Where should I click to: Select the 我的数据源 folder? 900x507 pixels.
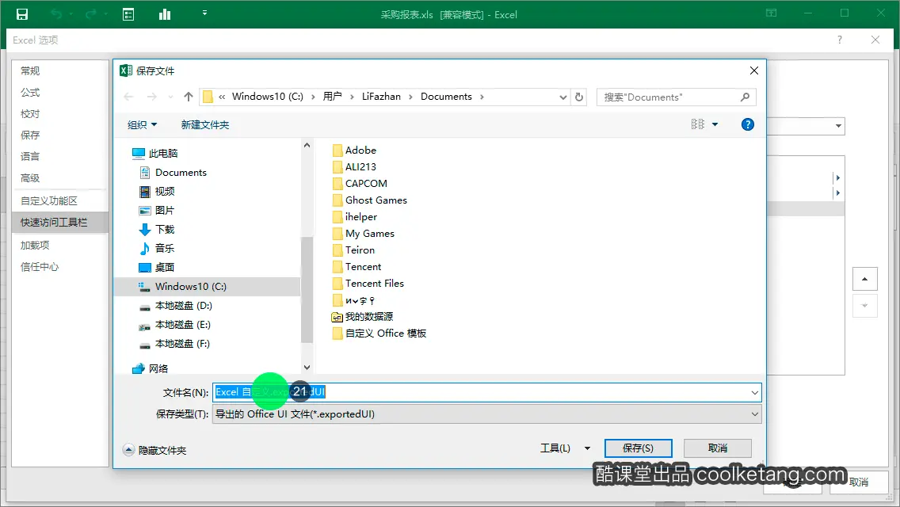362,316
